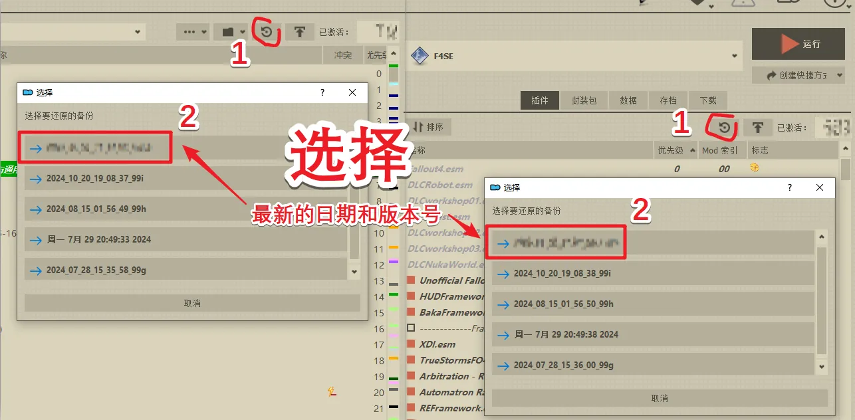Image resolution: width=855 pixels, height=420 pixels.
Task: Click the create backup icon in the plugins tab
Action: [757, 127]
